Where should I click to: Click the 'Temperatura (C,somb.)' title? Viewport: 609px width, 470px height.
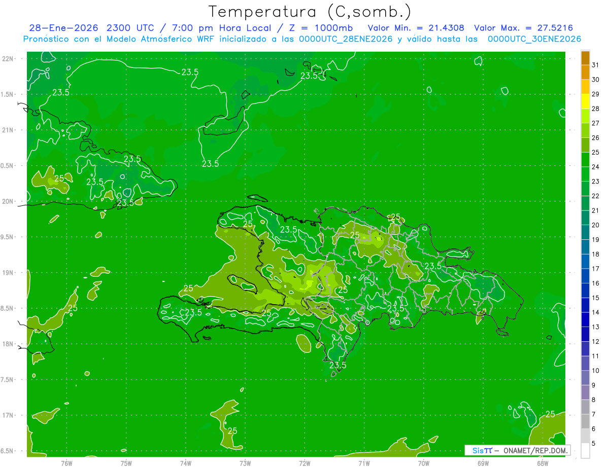[310, 12]
